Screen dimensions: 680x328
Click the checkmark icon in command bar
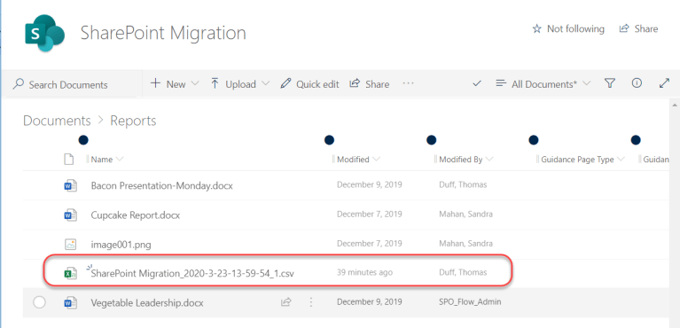pyautogui.click(x=477, y=83)
